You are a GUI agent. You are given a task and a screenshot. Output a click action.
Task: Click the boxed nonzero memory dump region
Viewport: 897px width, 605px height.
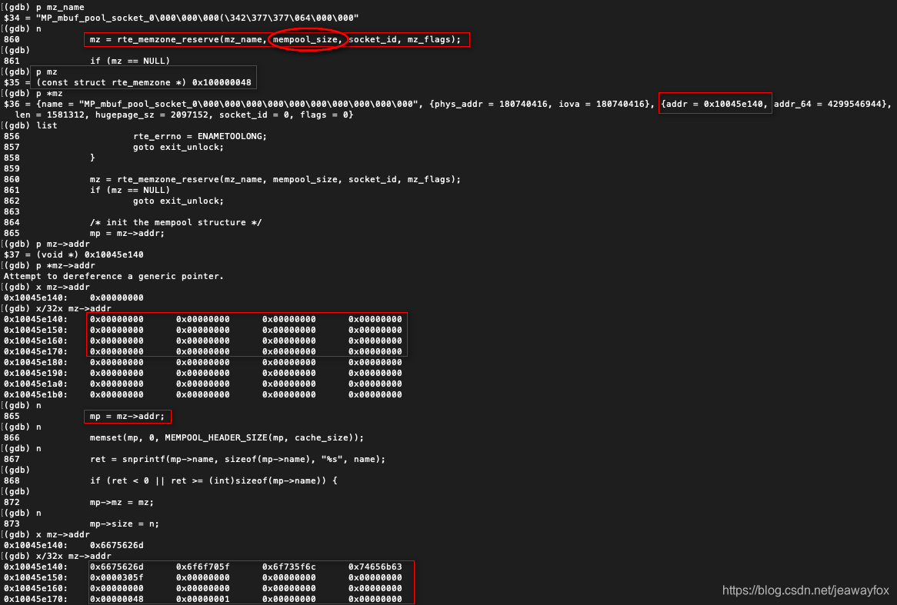(x=246, y=581)
